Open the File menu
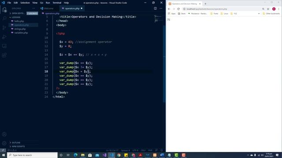This screenshot has height=158, width=282. tap(9, 3)
